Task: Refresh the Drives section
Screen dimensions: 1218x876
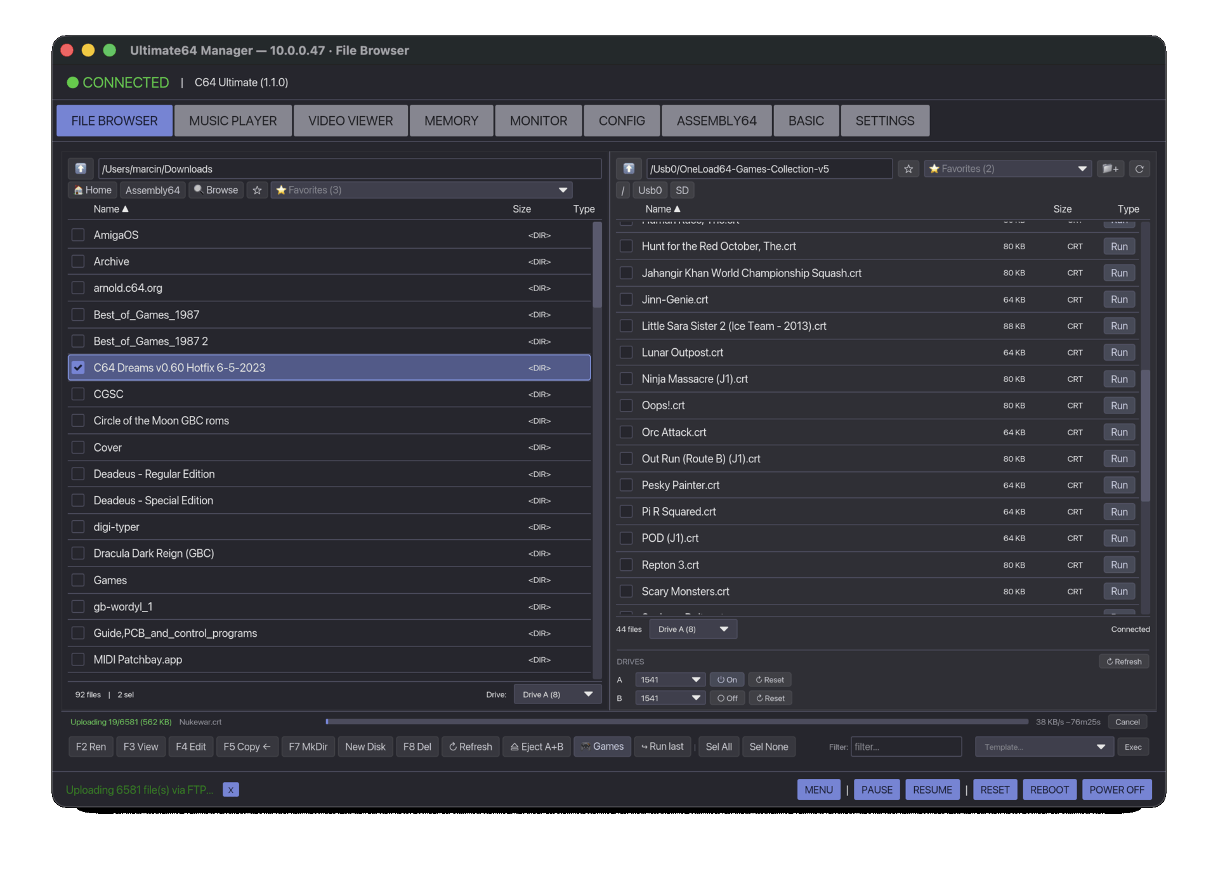Action: click(1123, 662)
